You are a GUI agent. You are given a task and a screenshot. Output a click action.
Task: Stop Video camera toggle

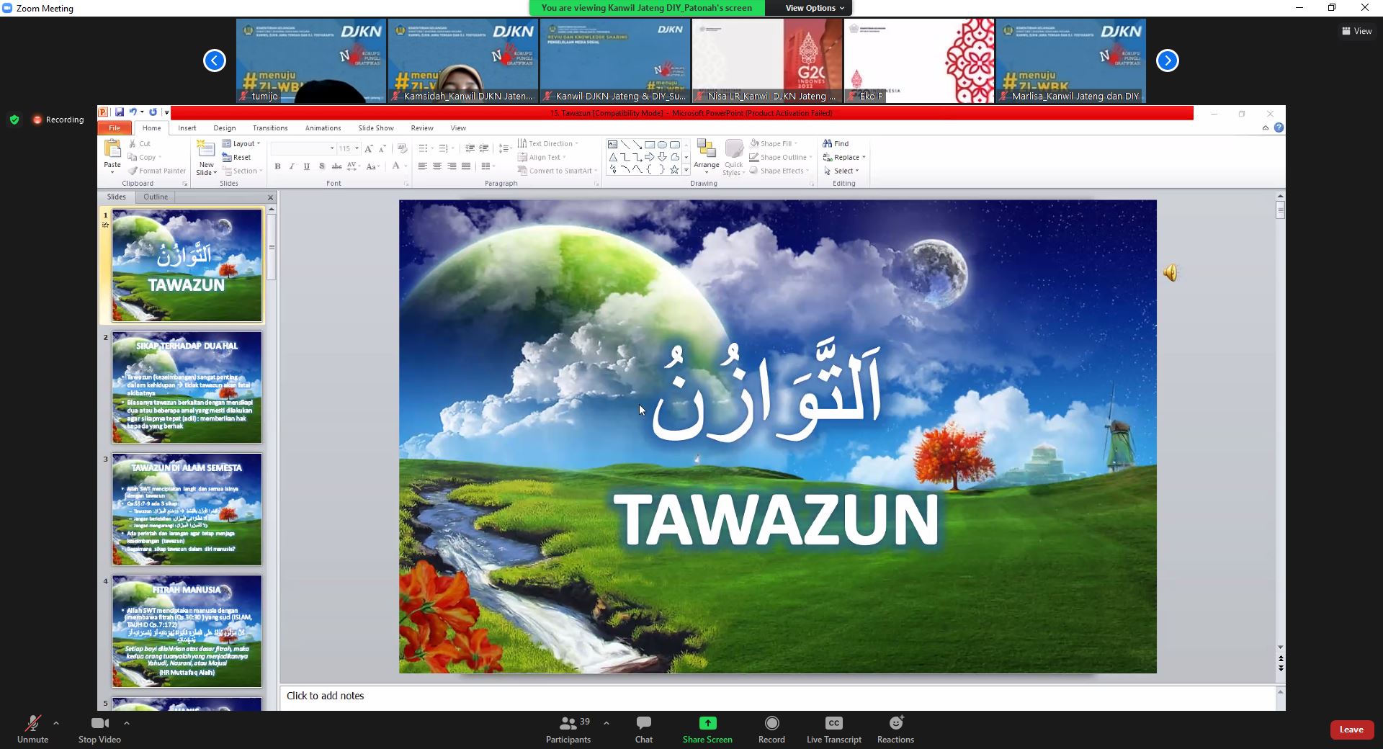coord(99,724)
